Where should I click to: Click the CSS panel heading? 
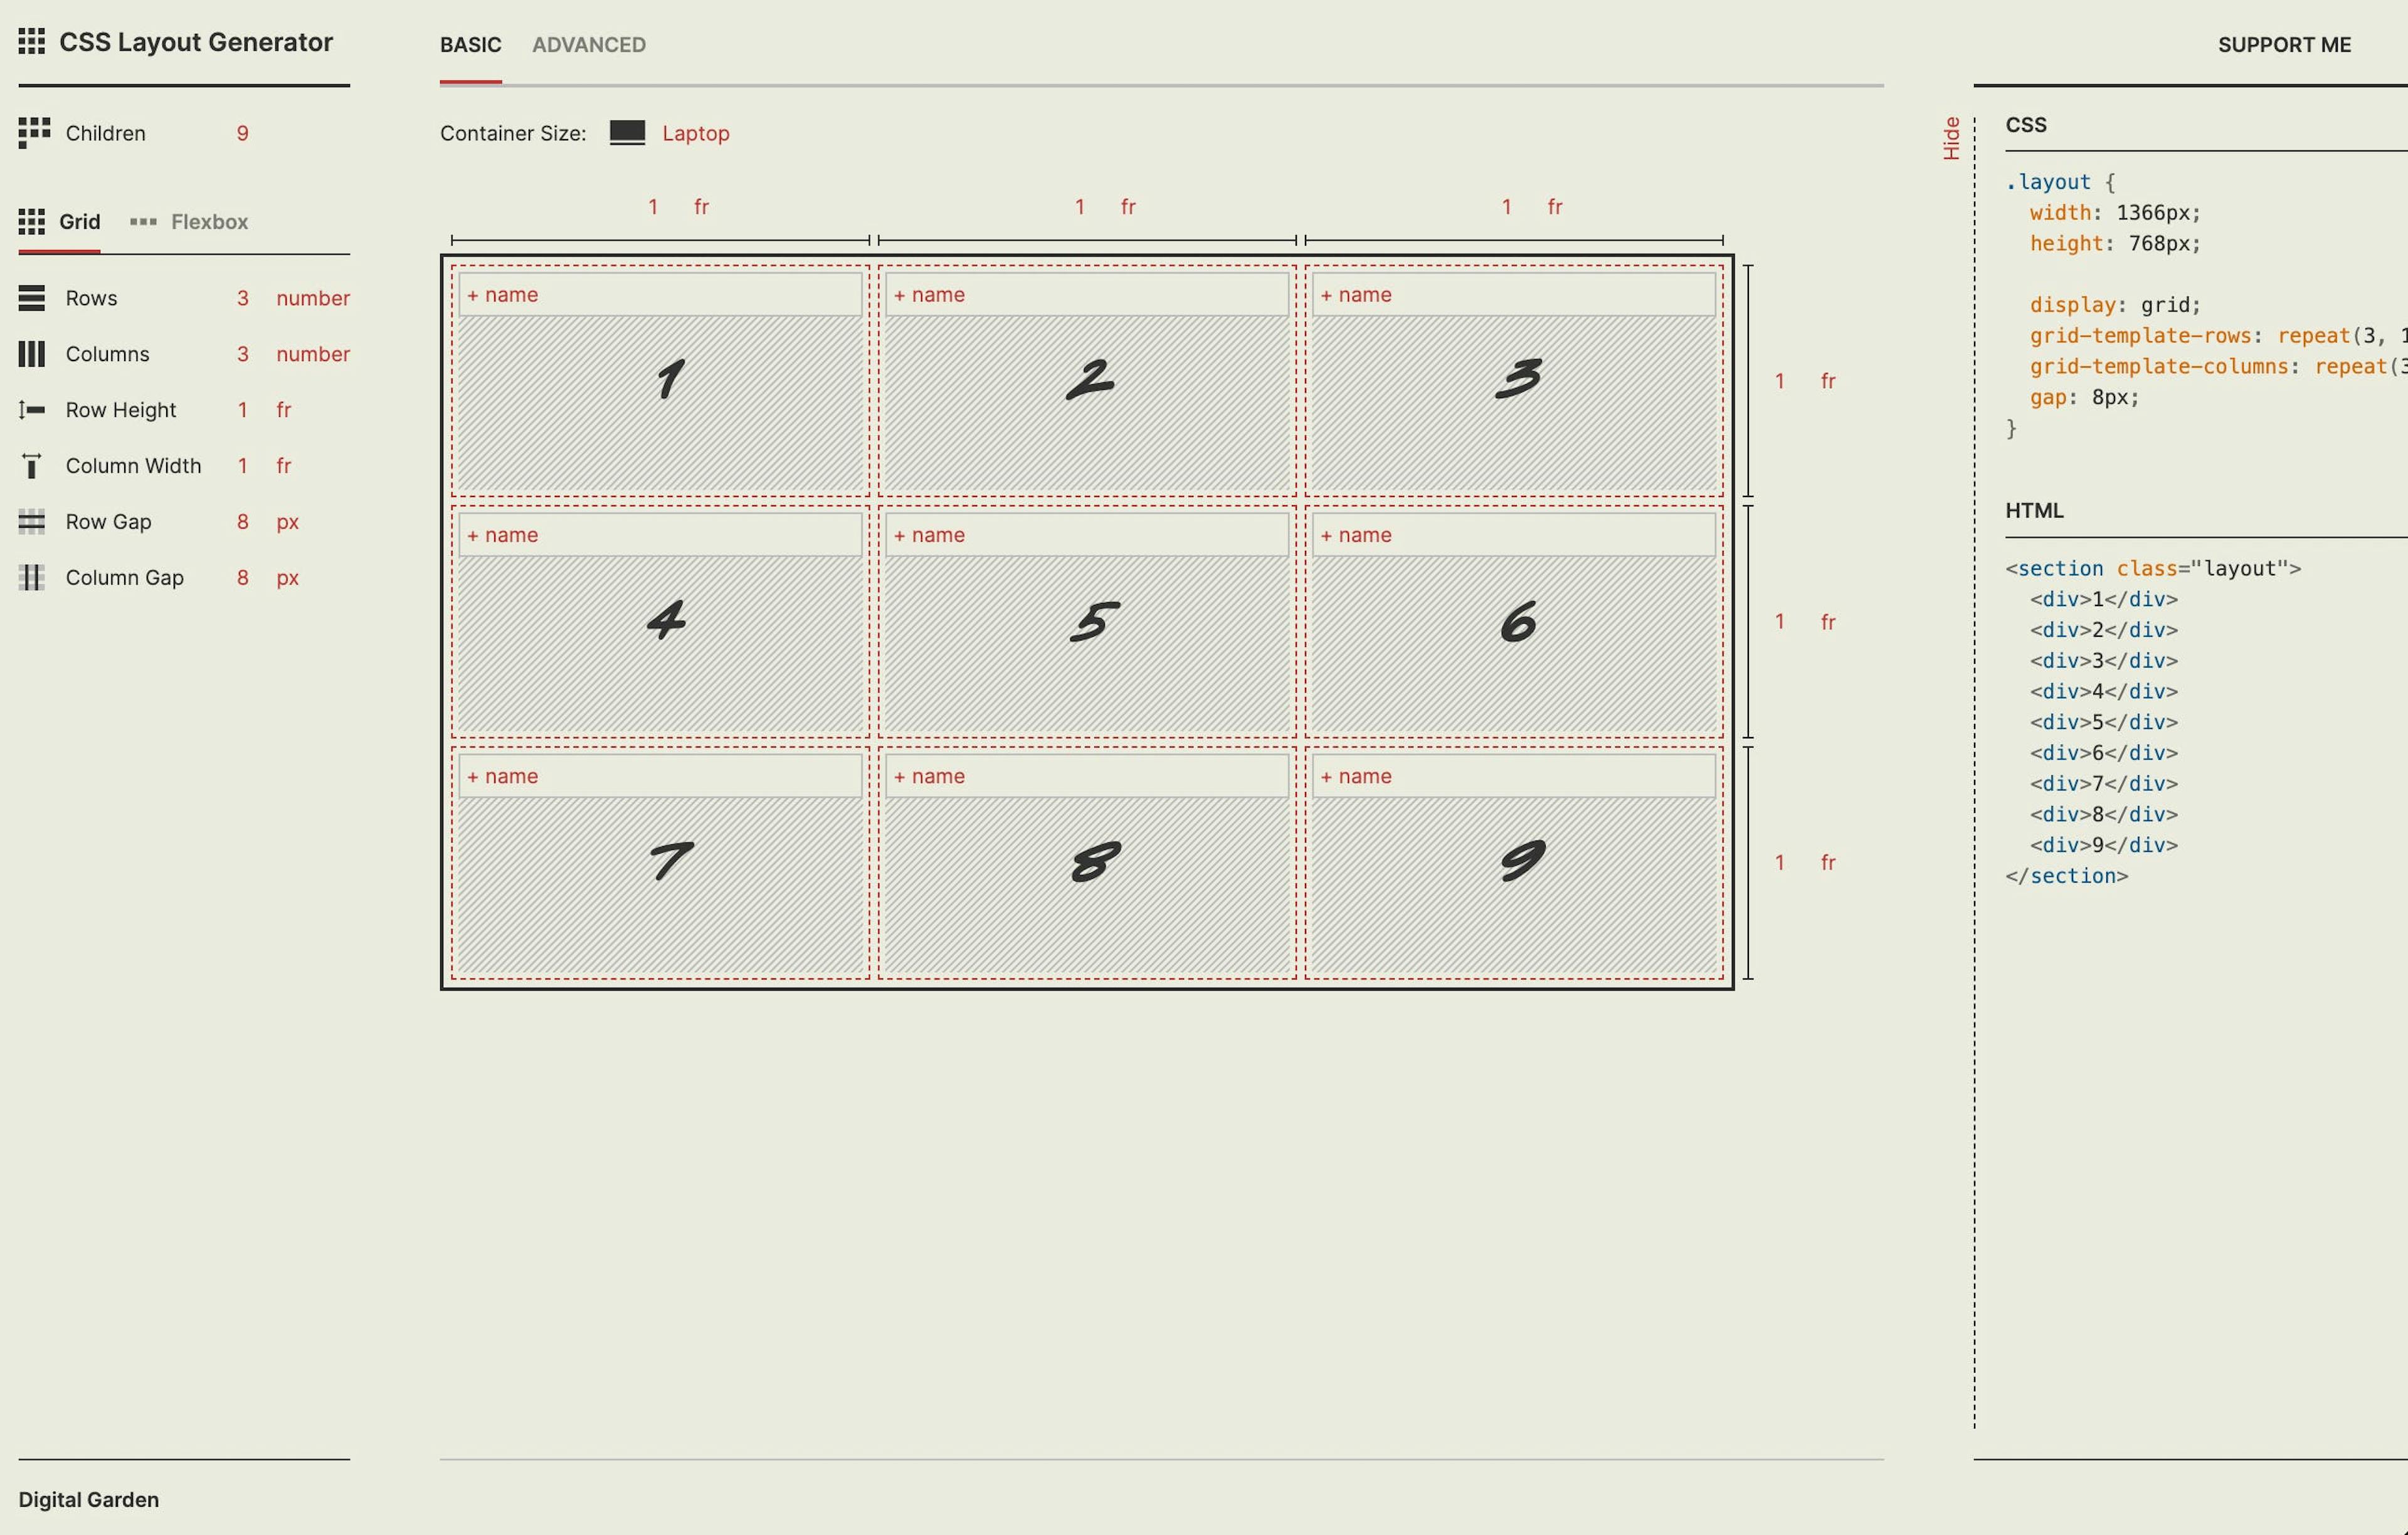point(2026,125)
